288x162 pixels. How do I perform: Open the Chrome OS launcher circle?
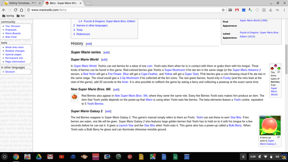[x=4, y=157]
